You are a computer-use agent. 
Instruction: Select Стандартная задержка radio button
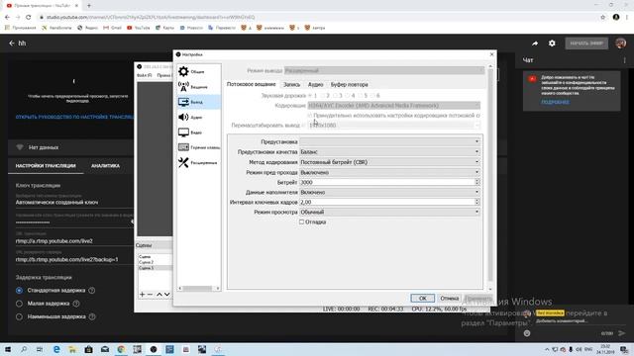19,290
